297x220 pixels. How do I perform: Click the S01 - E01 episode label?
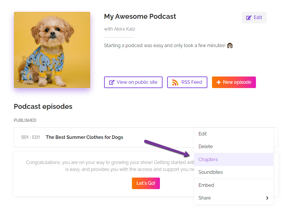point(30,137)
